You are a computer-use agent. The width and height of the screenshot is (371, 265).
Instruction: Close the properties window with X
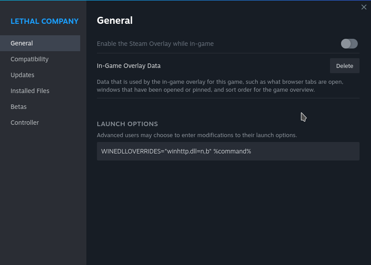click(364, 7)
